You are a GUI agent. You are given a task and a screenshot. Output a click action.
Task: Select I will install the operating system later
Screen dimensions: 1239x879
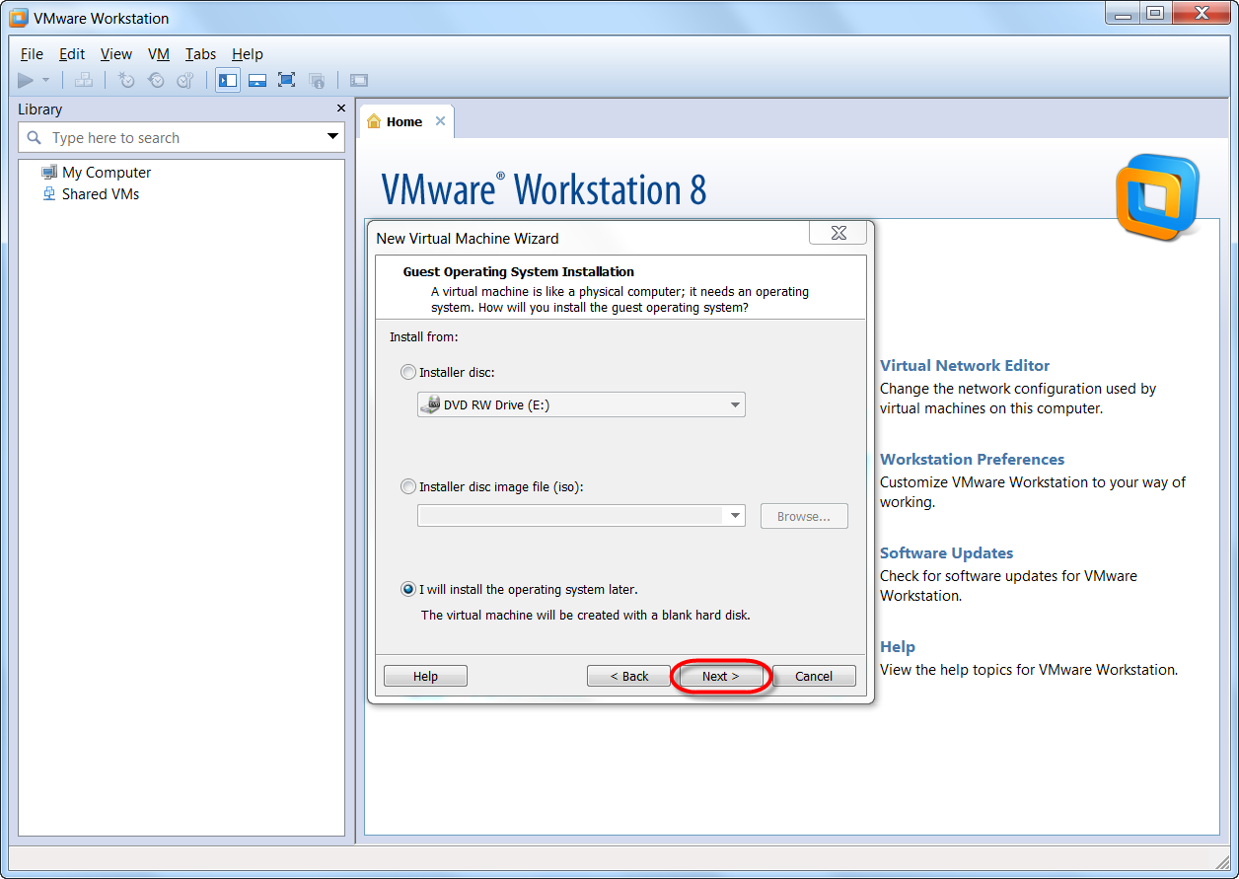(408, 590)
